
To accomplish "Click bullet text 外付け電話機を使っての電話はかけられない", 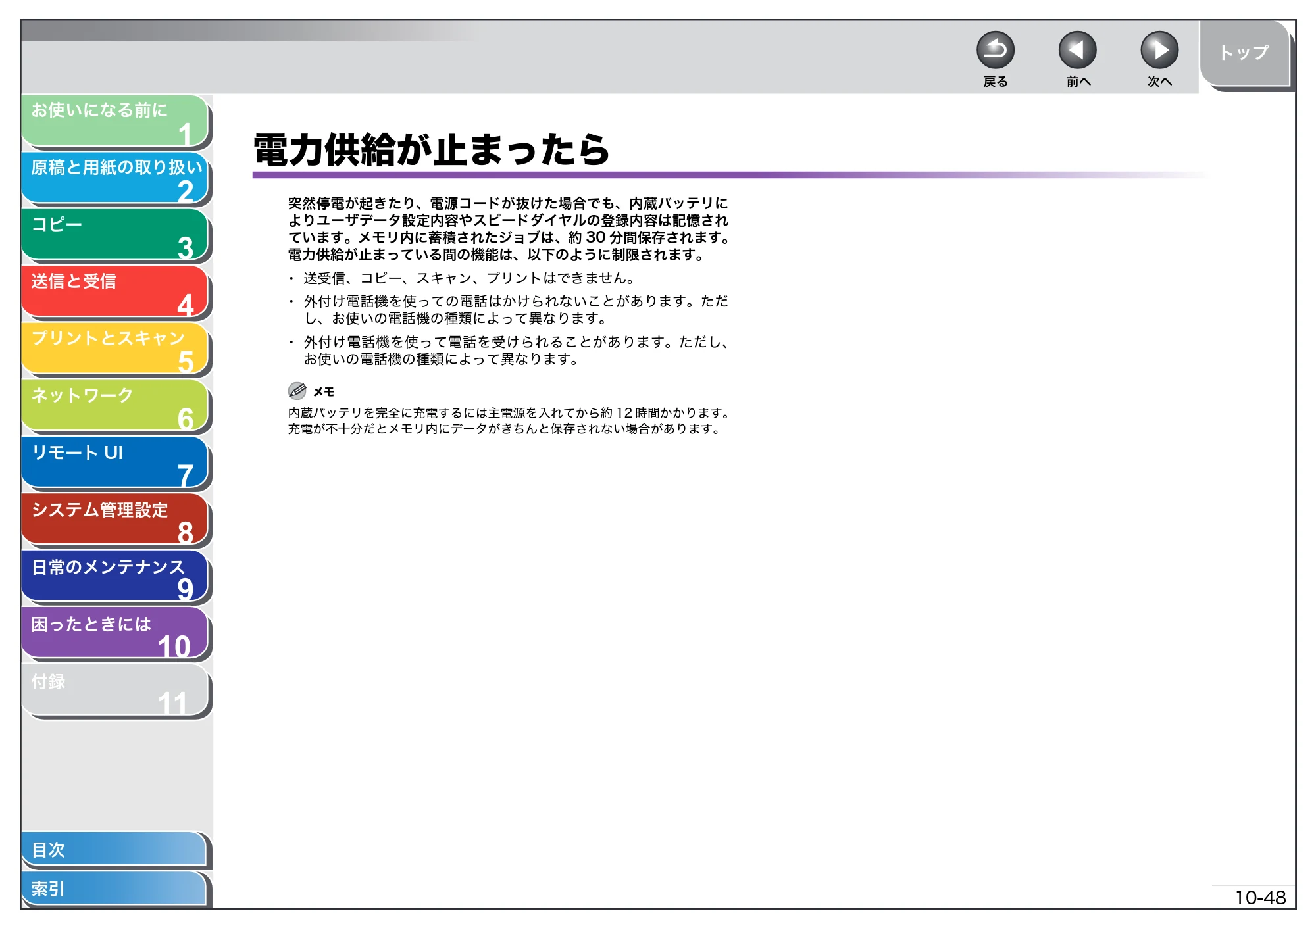I will click(516, 310).
